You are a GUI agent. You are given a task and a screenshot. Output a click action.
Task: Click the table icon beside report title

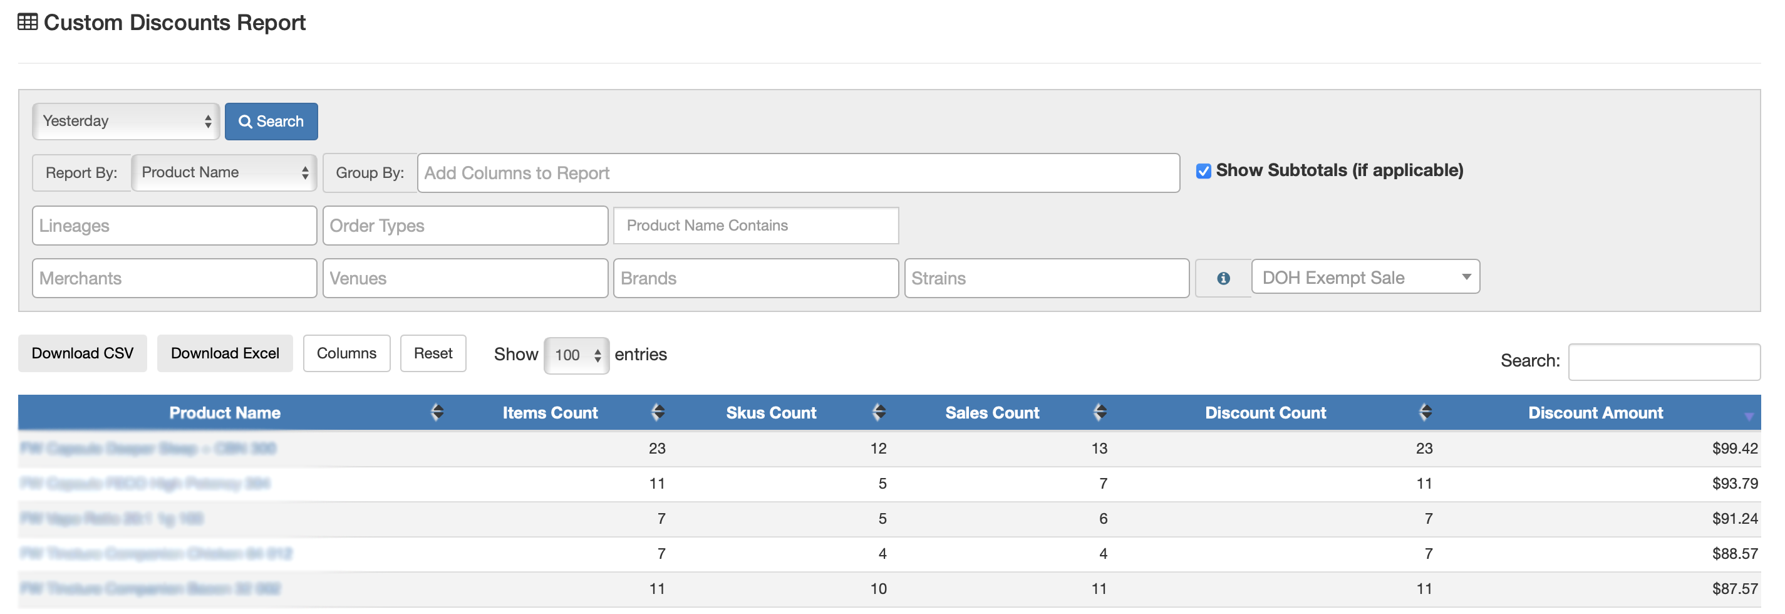click(x=28, y=22)
